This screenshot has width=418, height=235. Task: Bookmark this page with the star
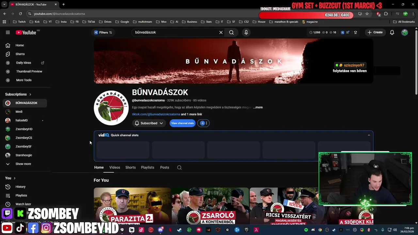pos(367,14)
